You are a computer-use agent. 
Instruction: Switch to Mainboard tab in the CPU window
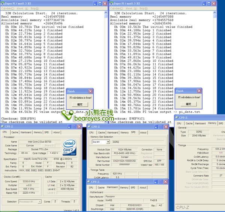(x=26, y=132)
